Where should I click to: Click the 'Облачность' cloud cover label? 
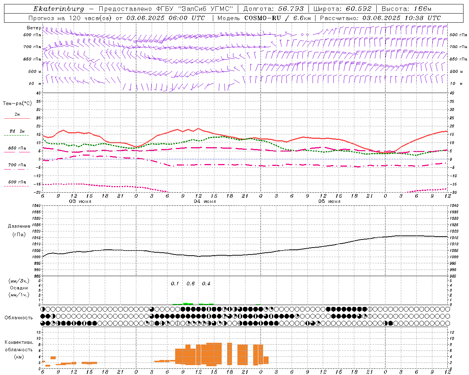19,318
